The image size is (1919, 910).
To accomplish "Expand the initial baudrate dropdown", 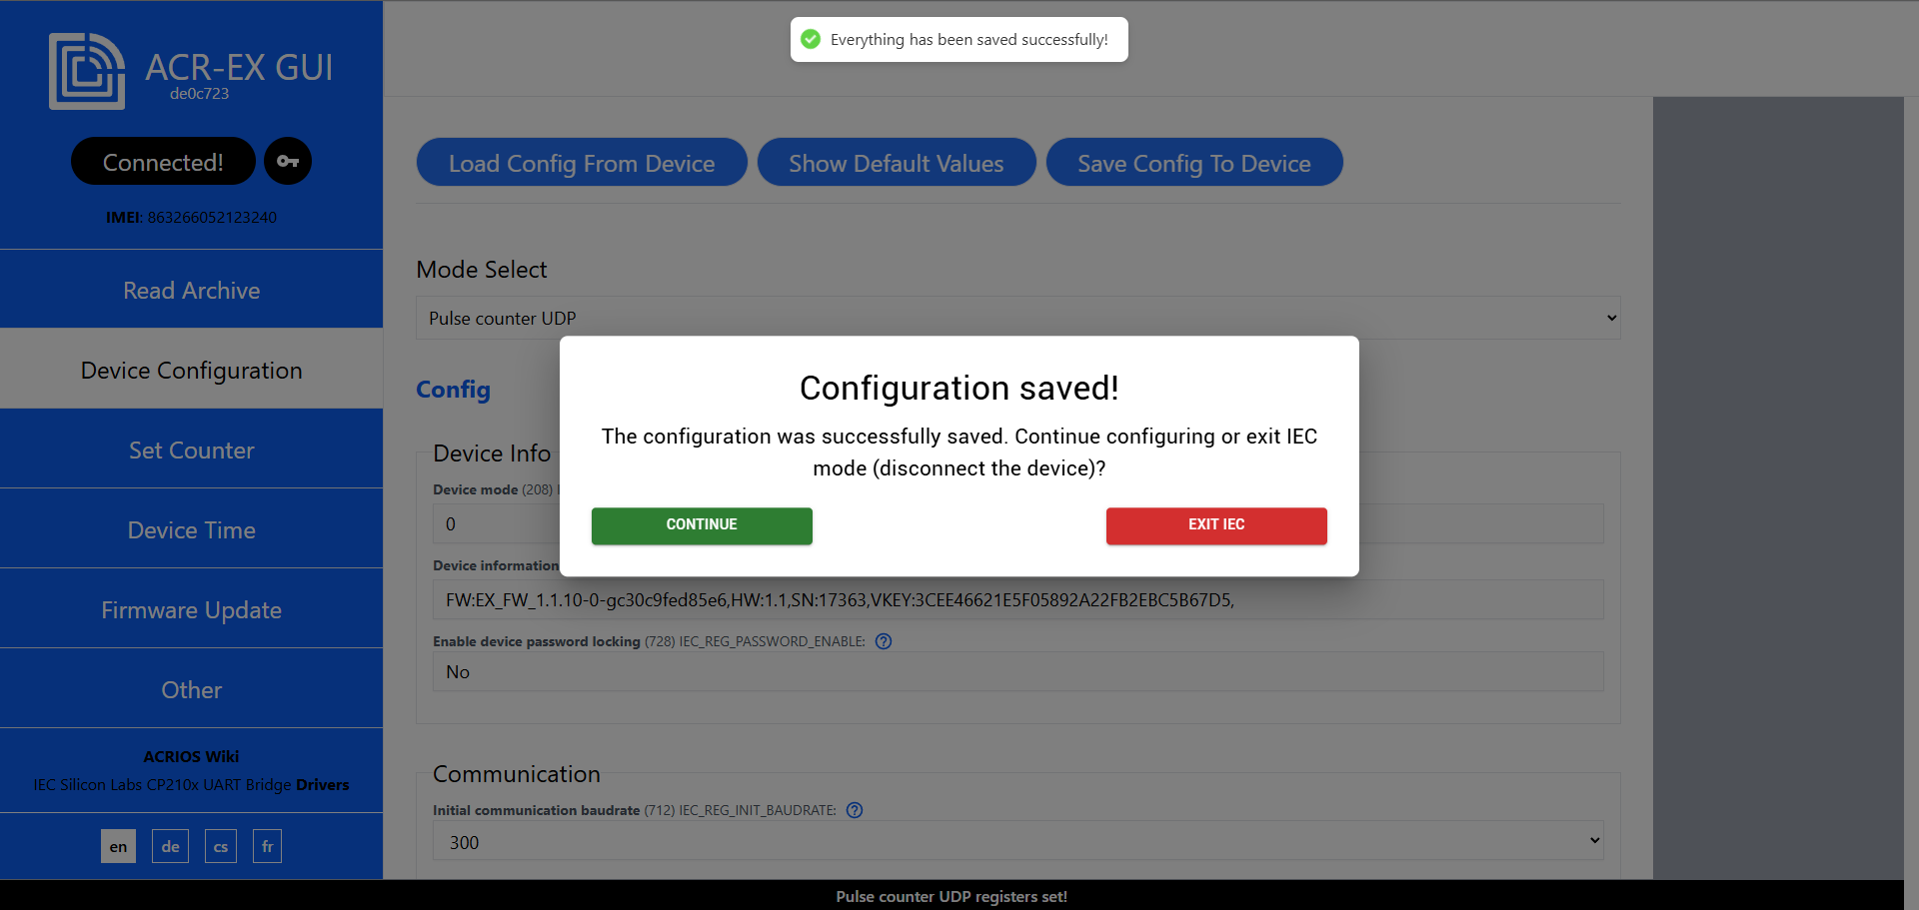I will pos(1017,841).
